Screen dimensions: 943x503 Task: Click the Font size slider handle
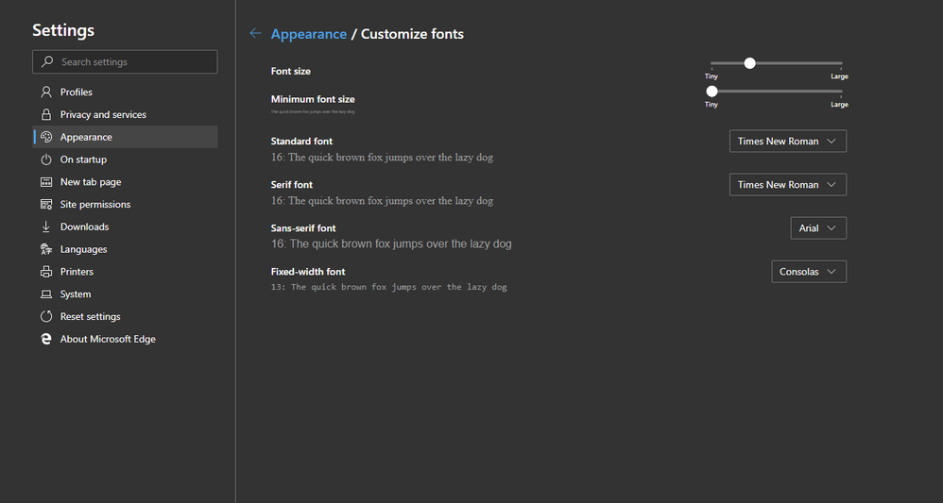(749, 63)
